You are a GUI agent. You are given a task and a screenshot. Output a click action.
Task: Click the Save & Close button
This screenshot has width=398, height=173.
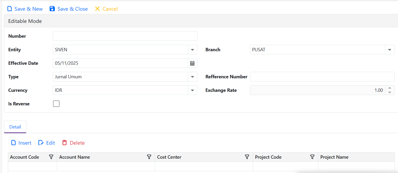(69, 9)
